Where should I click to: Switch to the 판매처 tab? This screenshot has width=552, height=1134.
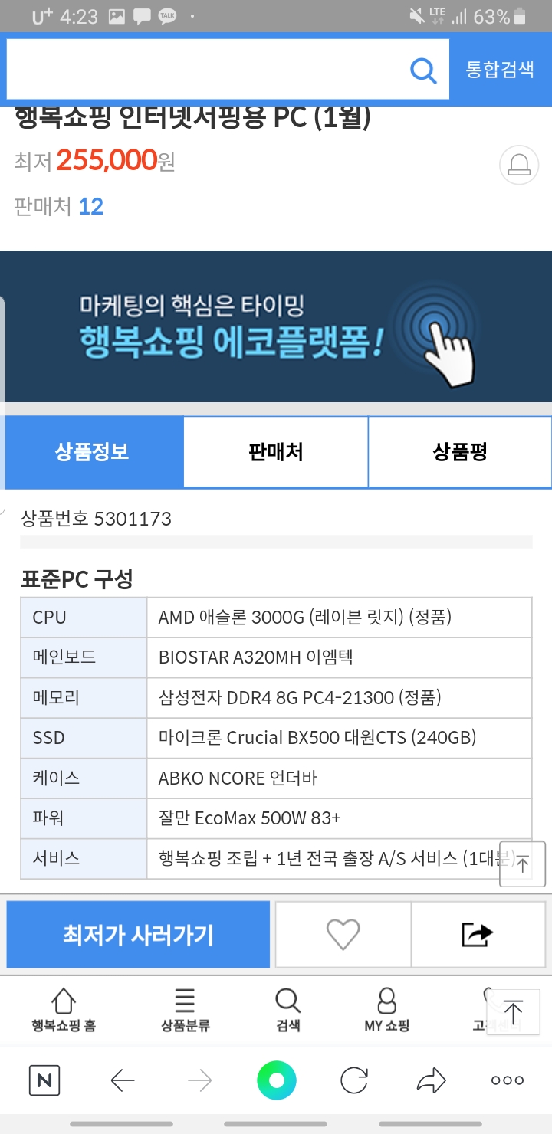276,451
